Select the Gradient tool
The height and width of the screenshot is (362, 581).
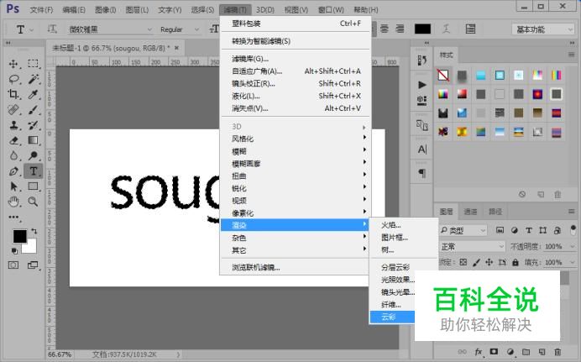point(33,140)
